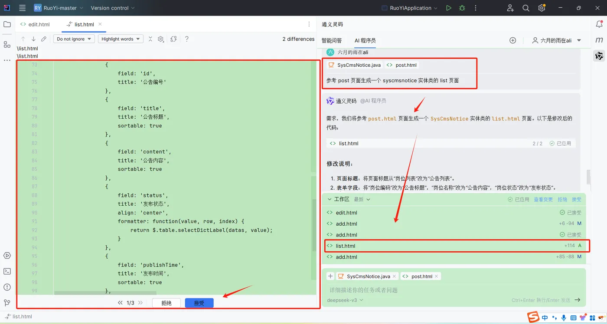Open the Services tool window

pos(7,256)
